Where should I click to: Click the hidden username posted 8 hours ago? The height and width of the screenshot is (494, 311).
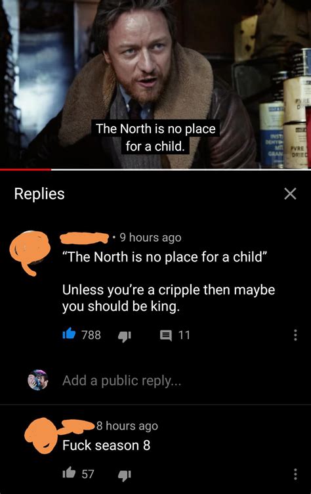point(77,426)
